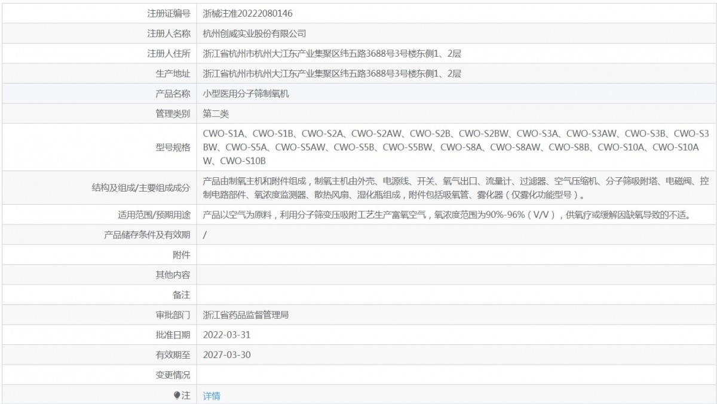717x404 pixels.
Task: Click the 批准日期 label
Action: (x=173, y=335)
